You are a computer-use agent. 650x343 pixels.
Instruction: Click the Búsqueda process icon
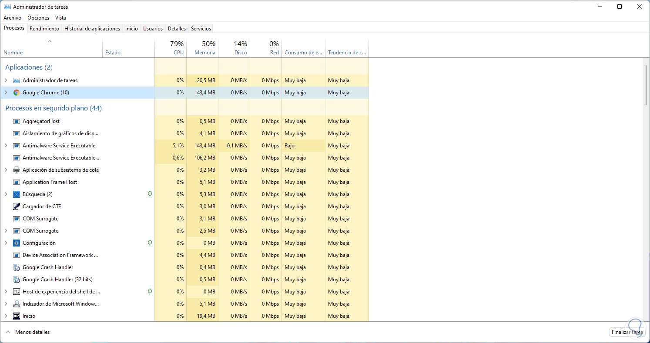pos(17,194)
